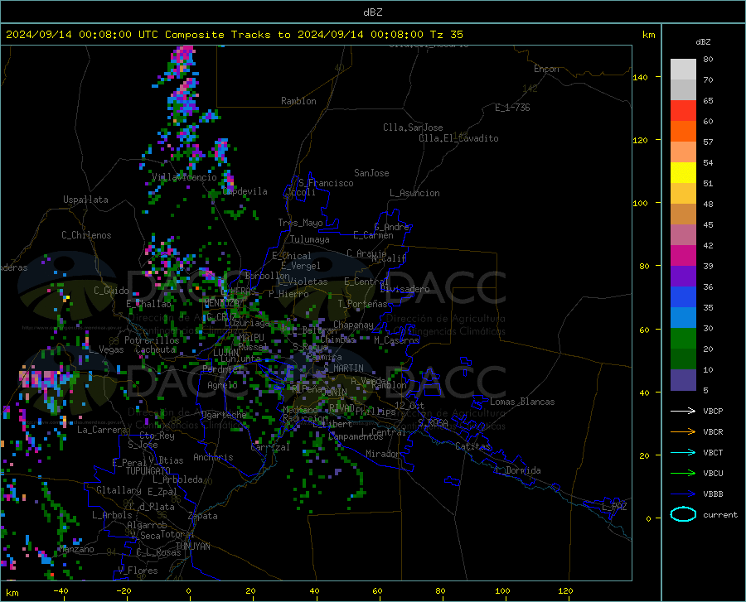Click the 'Uspallata' map label
This screenshot has width=746, height=602.
(x=85, y=200)
